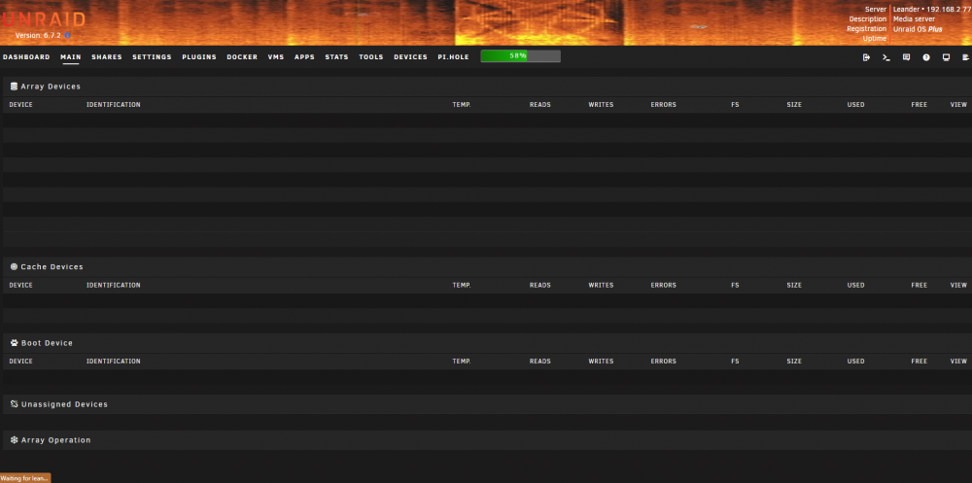Click the Media server description text
Image resolution: width=972 pixels, height=483 pixels.
click(x=914, y=19)
